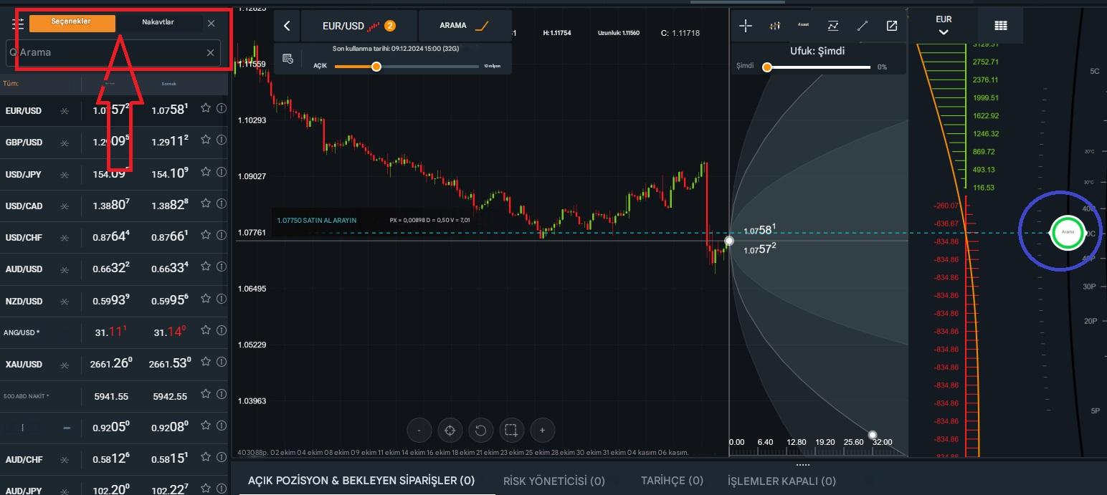Open the grid view icon near EUR
The width and height of the screenshot is (1107, 495).
click(x=1000, y=25)
